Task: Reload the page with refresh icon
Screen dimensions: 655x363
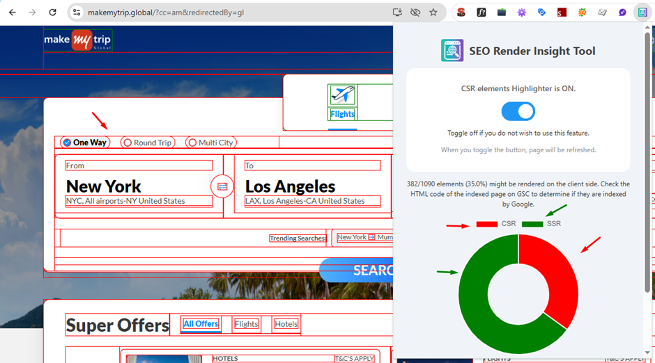Action: click(x=52, y=13)
